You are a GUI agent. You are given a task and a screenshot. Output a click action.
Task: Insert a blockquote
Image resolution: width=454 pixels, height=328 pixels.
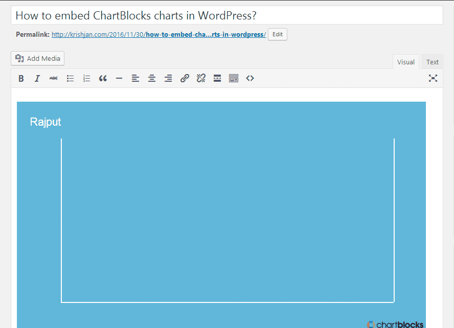pos(103,78)
